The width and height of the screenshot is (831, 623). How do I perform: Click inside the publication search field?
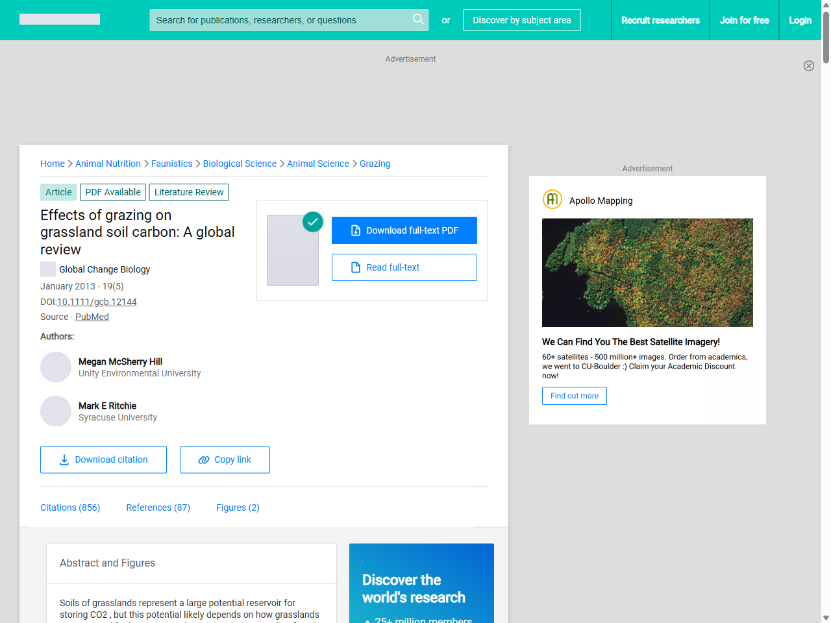(x=279, y=20)
